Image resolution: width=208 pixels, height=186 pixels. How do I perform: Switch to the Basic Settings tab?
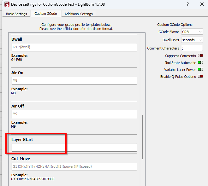click(x=16, y=14)
